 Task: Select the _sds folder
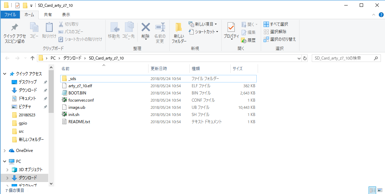point(72,79)
